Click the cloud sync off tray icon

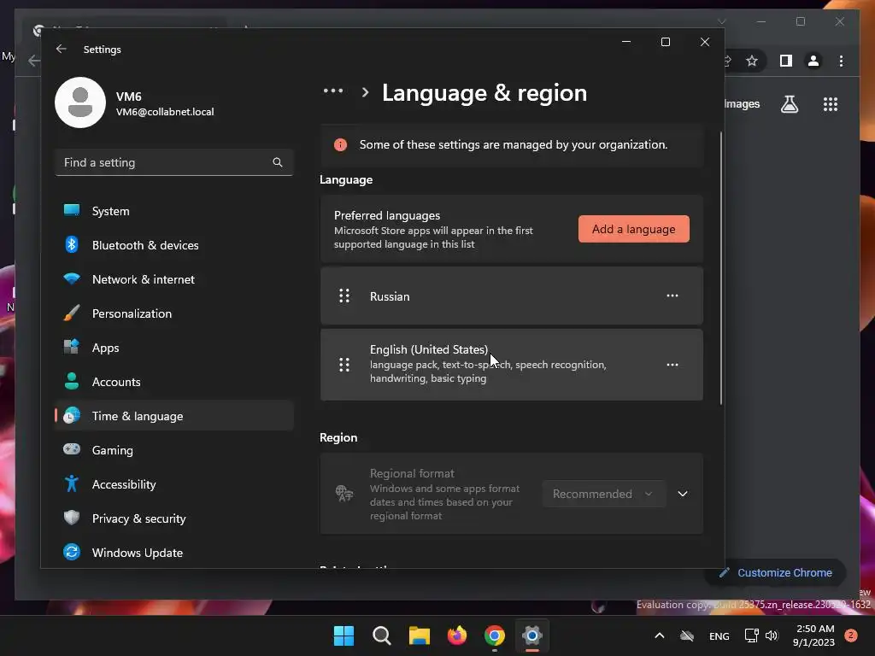[687, 635]
